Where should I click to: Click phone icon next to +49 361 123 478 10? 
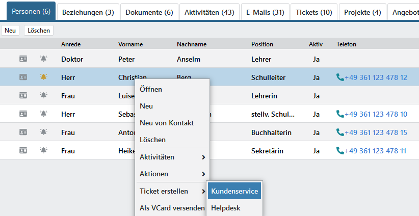pyautogui.click(x=340, y=114)
